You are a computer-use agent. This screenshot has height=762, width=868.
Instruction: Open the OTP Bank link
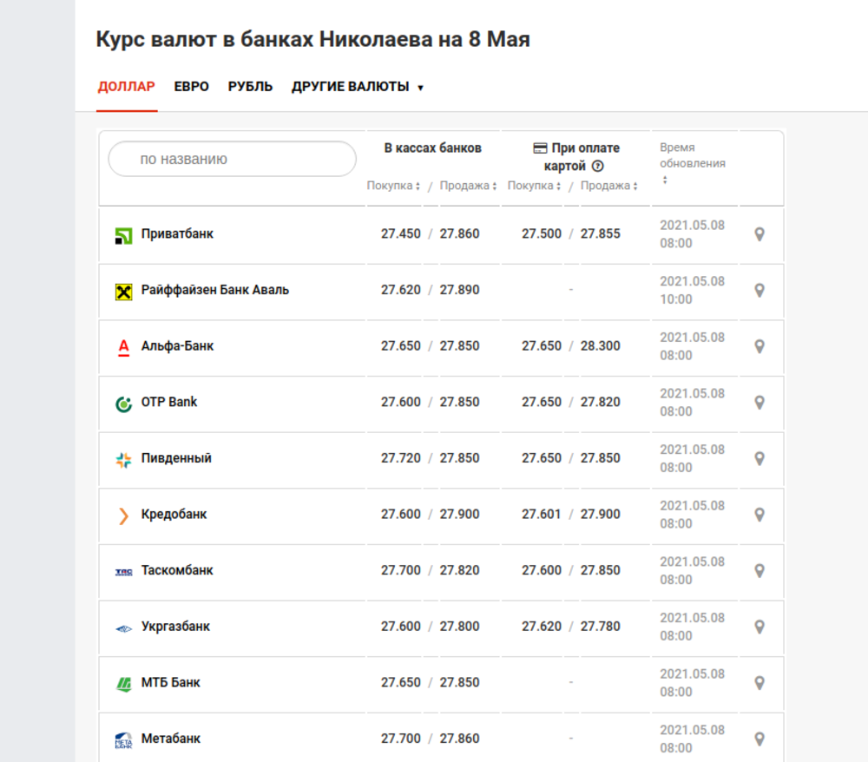click(169, 403)
